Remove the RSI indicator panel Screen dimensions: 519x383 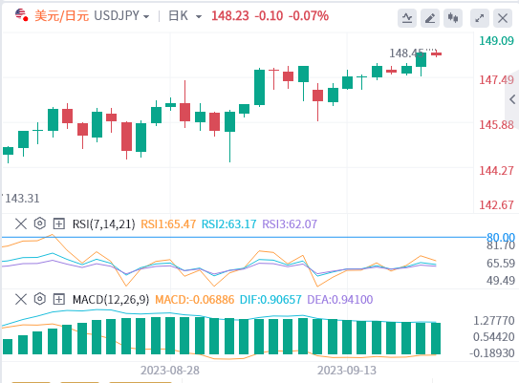tap(21, 223)
